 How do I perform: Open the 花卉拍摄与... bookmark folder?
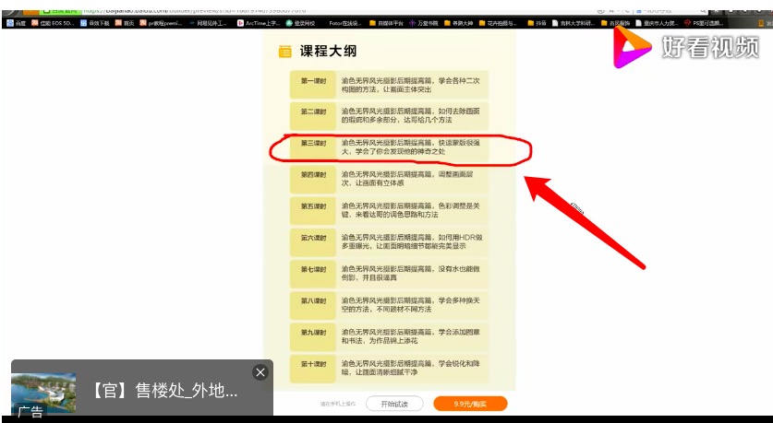tap(498, 23)
